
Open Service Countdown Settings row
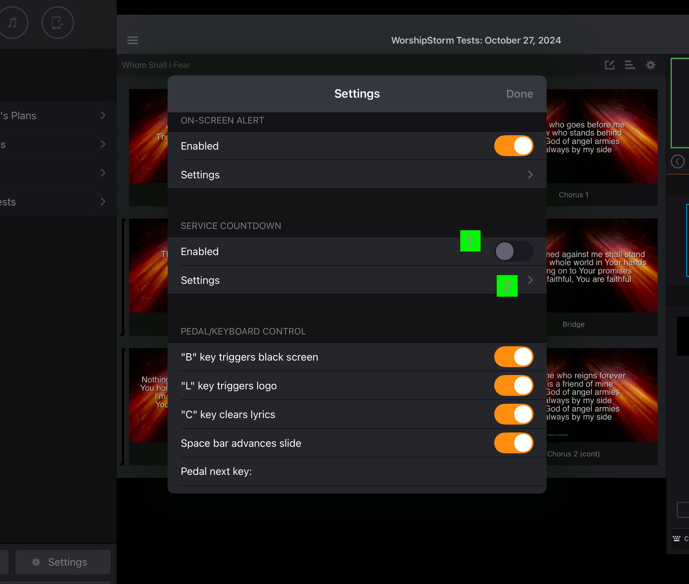click(x=357, y=280)
